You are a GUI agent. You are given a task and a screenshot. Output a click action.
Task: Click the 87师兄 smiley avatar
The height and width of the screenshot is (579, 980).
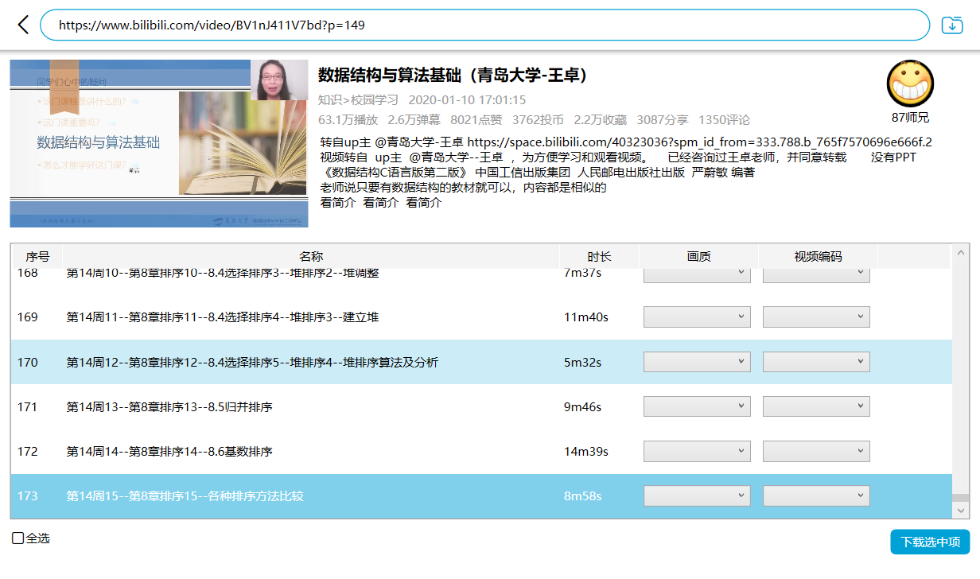[910, 84]
